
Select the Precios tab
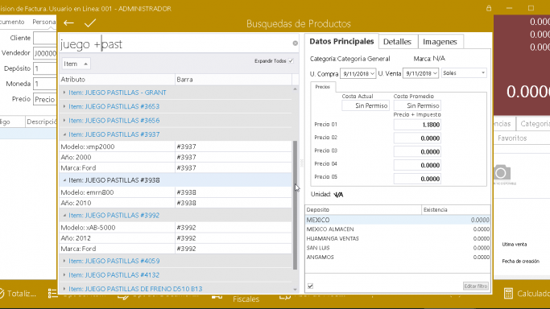(322, 87)
